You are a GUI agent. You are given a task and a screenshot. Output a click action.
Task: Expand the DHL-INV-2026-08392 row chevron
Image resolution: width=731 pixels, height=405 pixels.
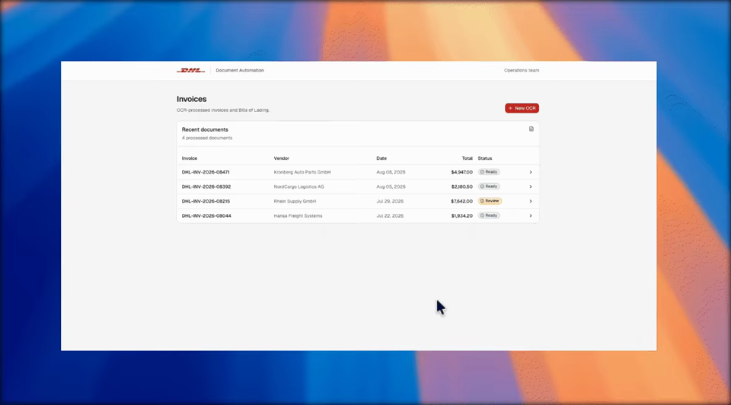click(x=531, y=187)
